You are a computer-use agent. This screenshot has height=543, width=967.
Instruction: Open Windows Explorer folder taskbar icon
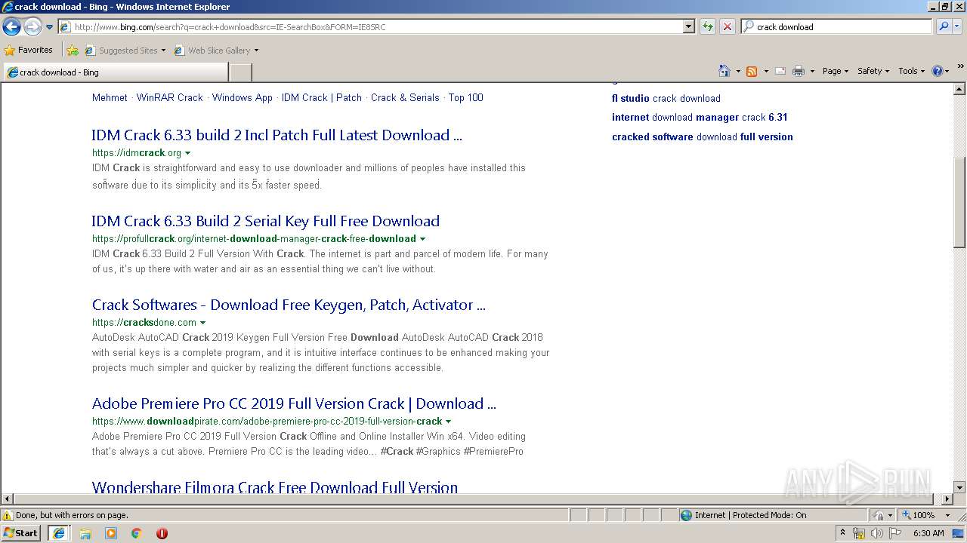(x=85, y=533)
